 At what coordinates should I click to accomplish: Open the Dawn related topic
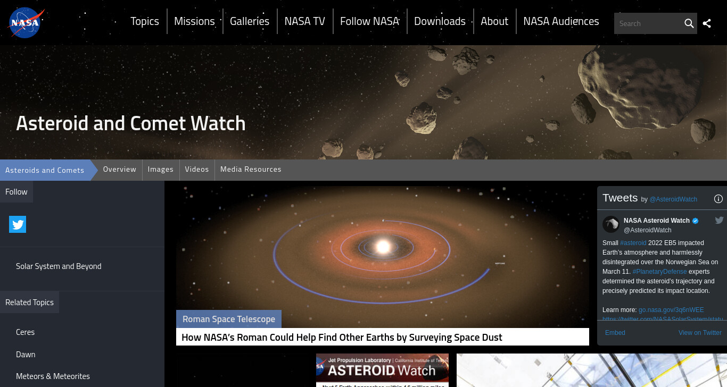coord(26,355)
